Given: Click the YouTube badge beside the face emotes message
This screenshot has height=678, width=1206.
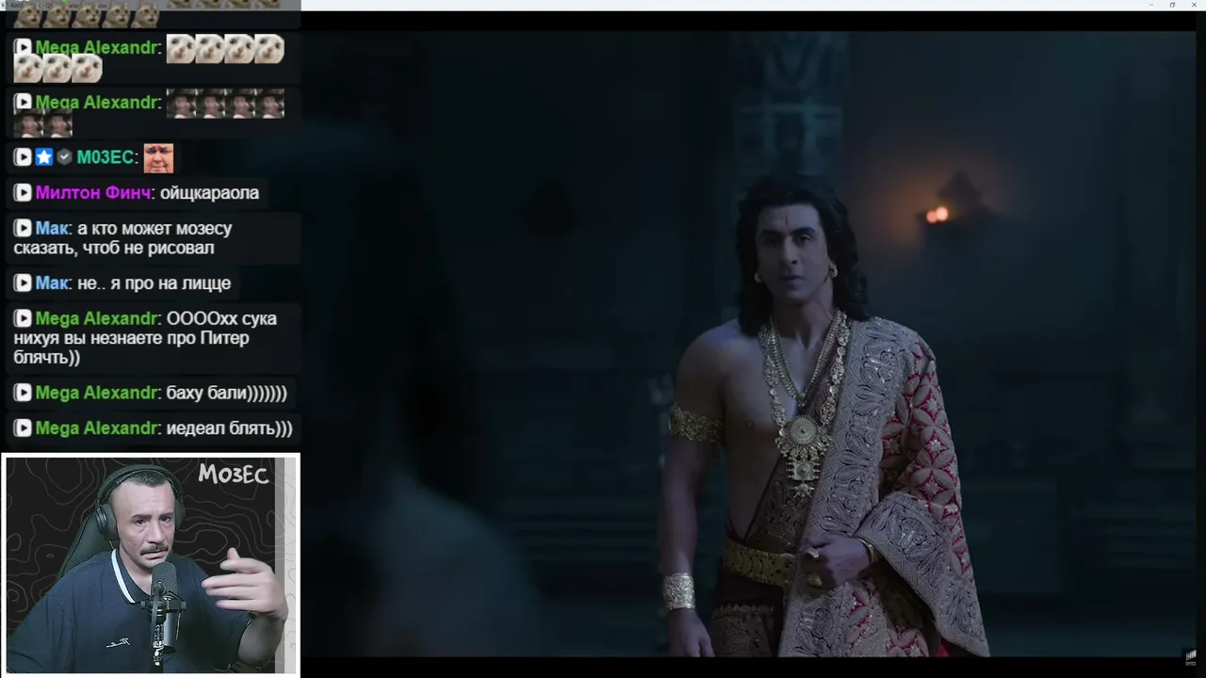Looking at the screenshot, I should coord(24,102).
